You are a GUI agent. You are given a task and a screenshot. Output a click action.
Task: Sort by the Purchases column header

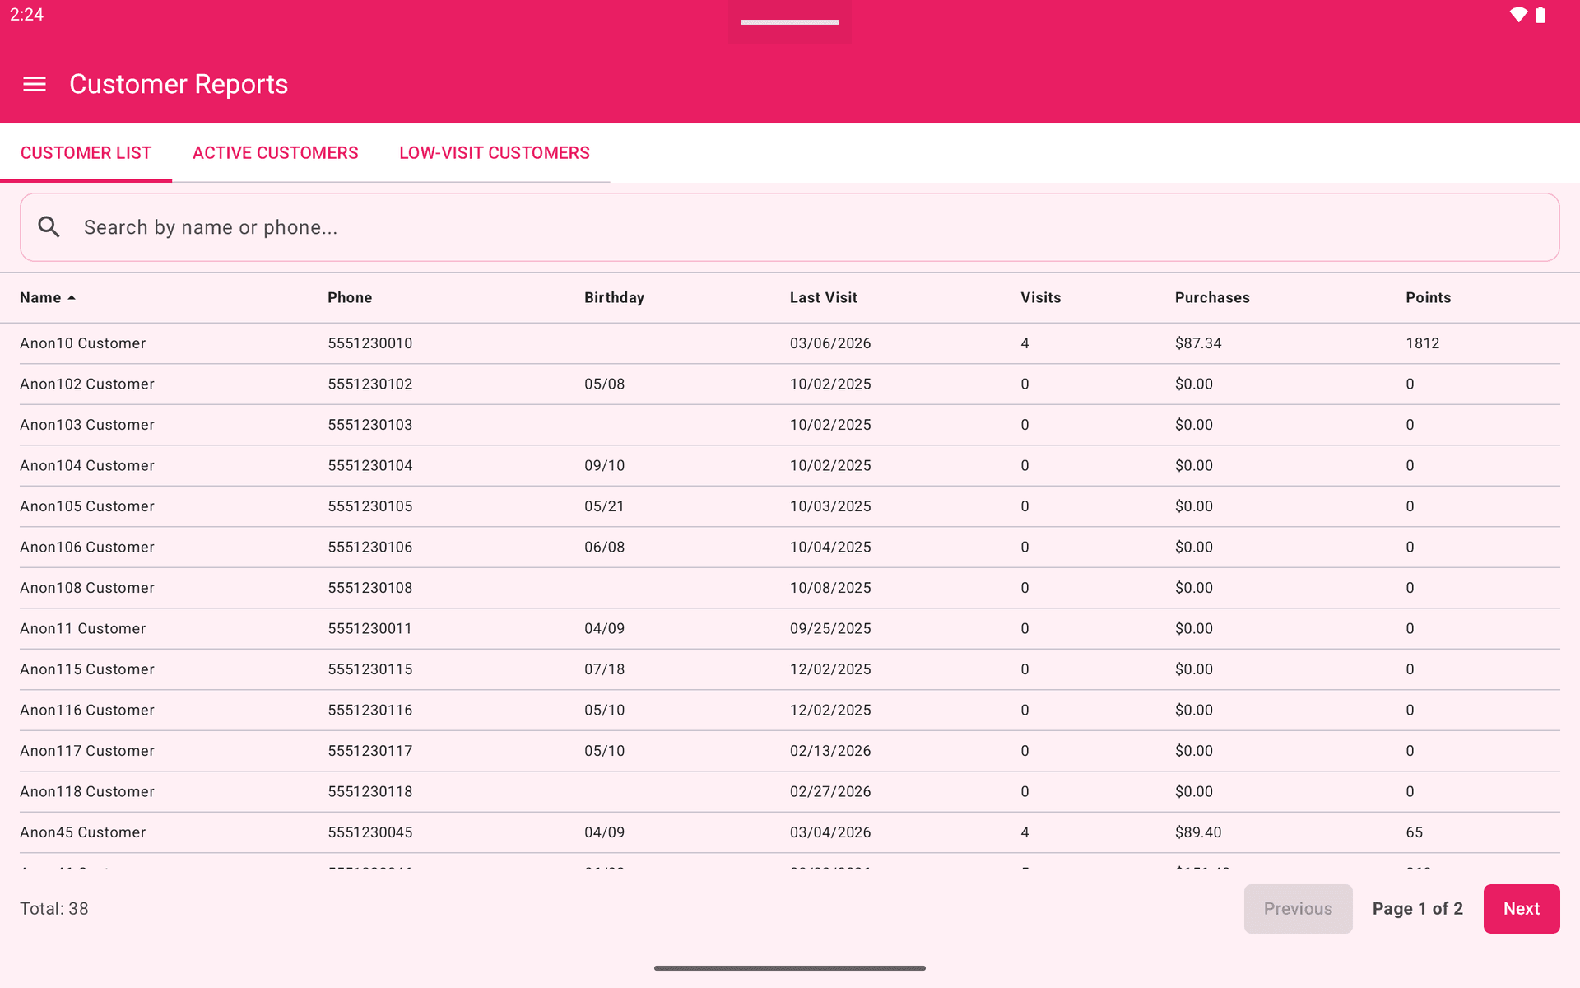click(1211, 298)
